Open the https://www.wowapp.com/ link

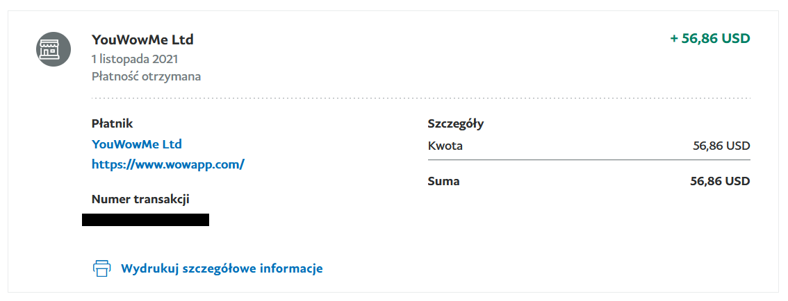pyautogui.click(x=168, y=164)
